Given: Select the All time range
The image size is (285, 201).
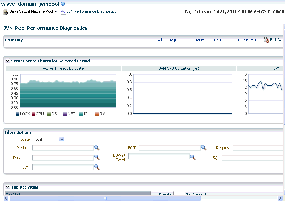Looking at the screenshot, I should [160, 40].
